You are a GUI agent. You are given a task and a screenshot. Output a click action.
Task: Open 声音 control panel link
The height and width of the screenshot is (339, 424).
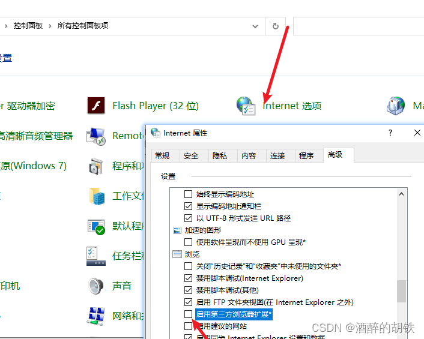pyautogui.click(x=122, y=286)
